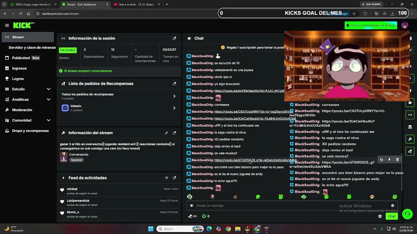The width and height of the screenshot is (417, 234).
Task: Pop out the Información del stream panel
Action: pyautogui.click(x=174, y=133)
